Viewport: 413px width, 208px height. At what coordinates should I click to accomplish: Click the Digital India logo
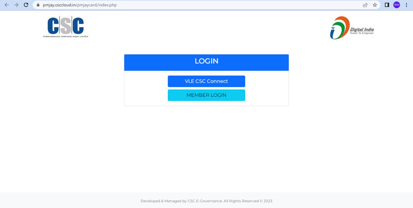coord(352,28)
